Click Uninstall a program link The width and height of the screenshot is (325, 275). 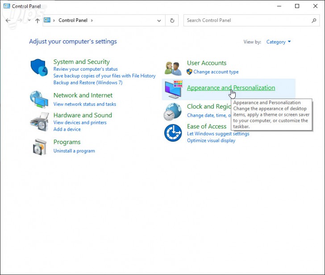(x=74, y=151)
